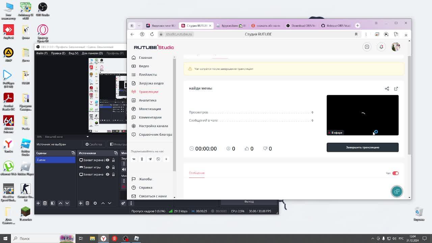Open Справка help page
Image resolution: width=432 pixels, height=243 pixels.
click(x=145, y=188)
